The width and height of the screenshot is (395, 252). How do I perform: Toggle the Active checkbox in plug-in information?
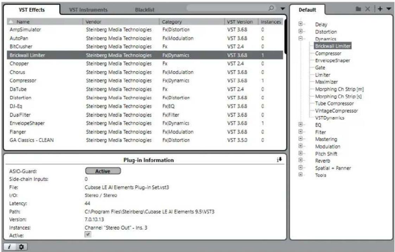88,234
